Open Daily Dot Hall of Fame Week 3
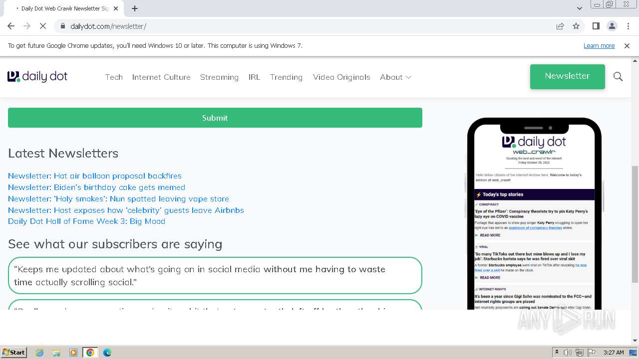The image size is (639, 359). [86, 221]
